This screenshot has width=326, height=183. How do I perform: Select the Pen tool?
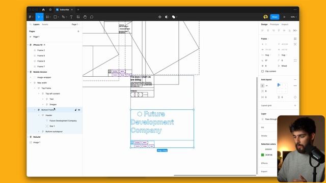point(64,17)
